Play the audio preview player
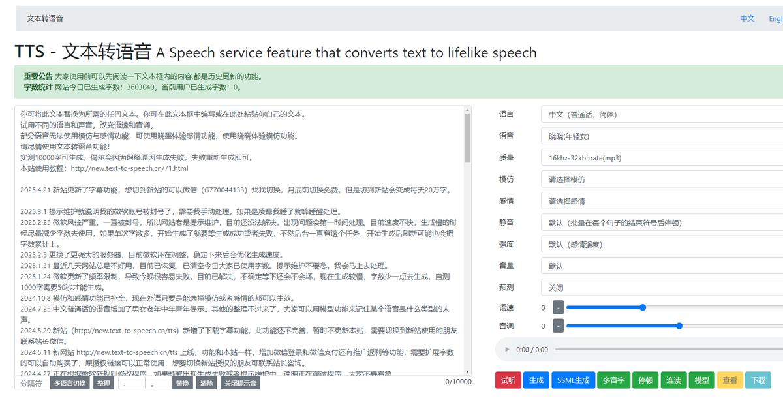The image size is (783, 411). pos(508,350)
